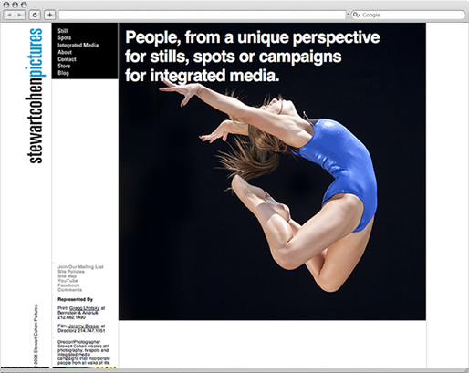The width and height of the screenshot is (469, 373).
Task: Click the plus add bookmark button
Action: click(49, 15)
